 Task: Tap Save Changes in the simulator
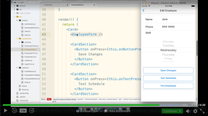pyautogui.click(x=168, y=70)
